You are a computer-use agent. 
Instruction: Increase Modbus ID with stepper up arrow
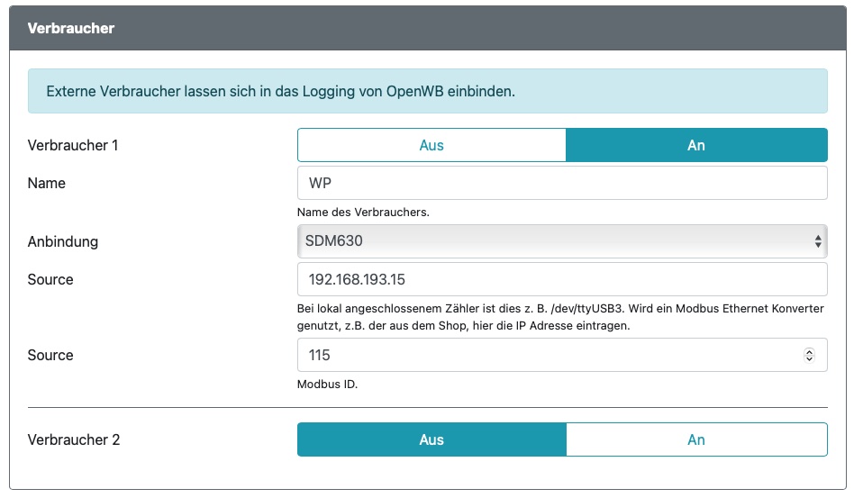coord(809,351)
